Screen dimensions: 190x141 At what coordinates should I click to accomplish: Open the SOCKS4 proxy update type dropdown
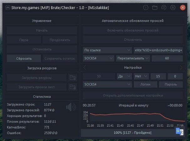point(98,58)
